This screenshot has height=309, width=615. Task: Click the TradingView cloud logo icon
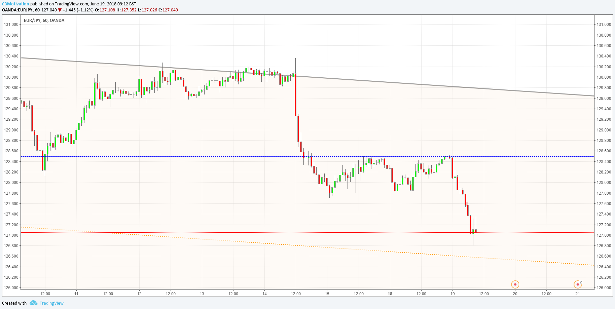pyautogui.click(x=33, y=303)
